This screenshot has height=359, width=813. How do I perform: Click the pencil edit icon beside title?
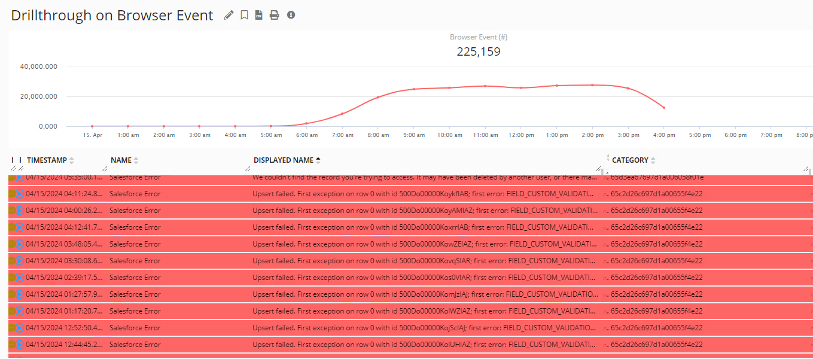click(x=229, y=15)
